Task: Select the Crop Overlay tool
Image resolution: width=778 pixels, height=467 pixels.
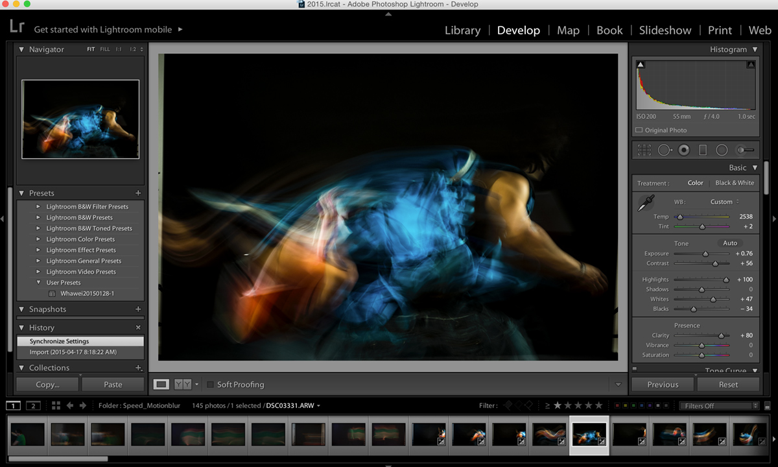Action: point(644,150)
